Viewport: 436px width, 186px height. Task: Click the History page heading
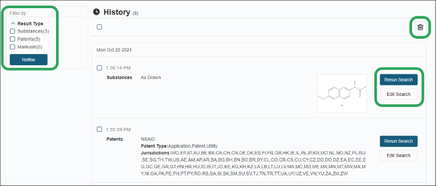(117, 12)
